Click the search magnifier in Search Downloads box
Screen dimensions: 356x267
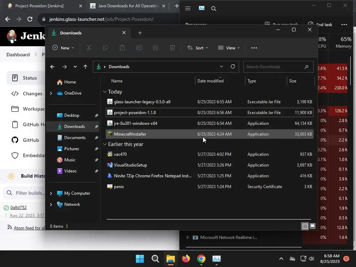click(x=306, y=67)
